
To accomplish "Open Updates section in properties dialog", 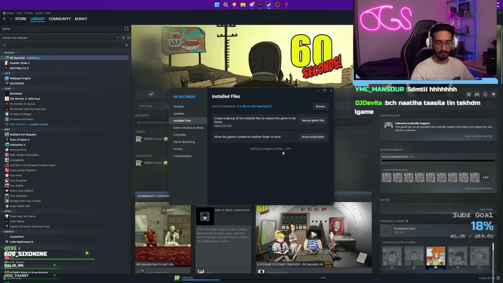I will [x=179, y=114].
